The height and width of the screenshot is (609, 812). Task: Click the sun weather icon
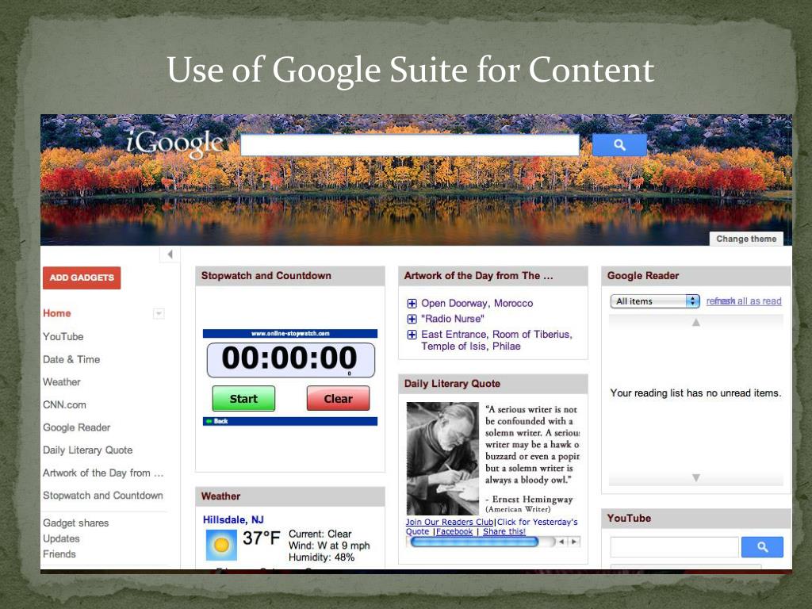[221, 545]
